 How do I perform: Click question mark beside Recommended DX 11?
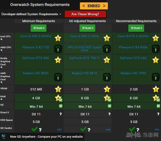158,114
